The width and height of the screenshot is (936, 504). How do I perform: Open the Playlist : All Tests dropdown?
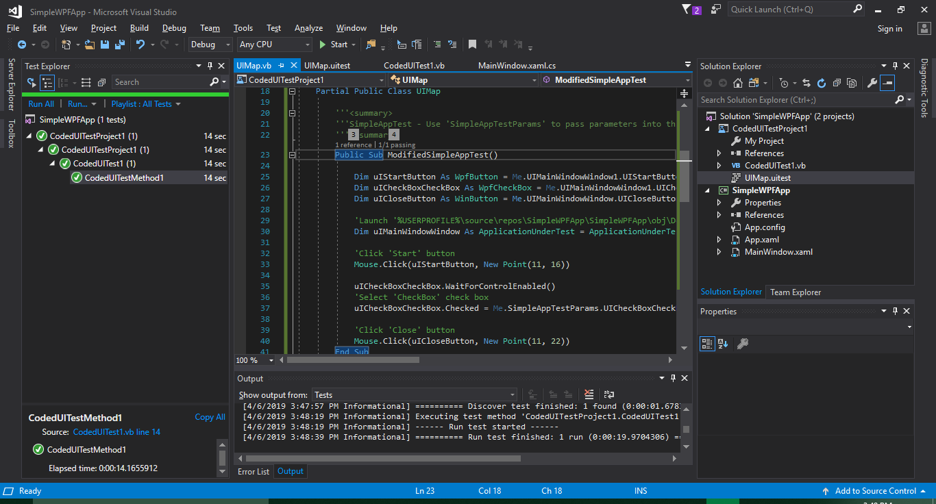coord(146,104)
